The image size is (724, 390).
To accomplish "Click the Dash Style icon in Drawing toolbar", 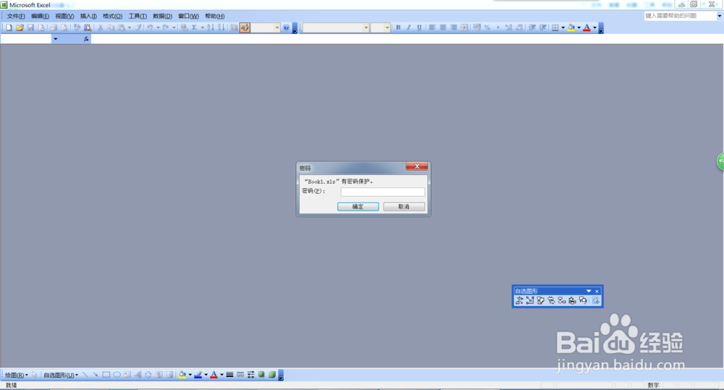I will tap(240, 375).
